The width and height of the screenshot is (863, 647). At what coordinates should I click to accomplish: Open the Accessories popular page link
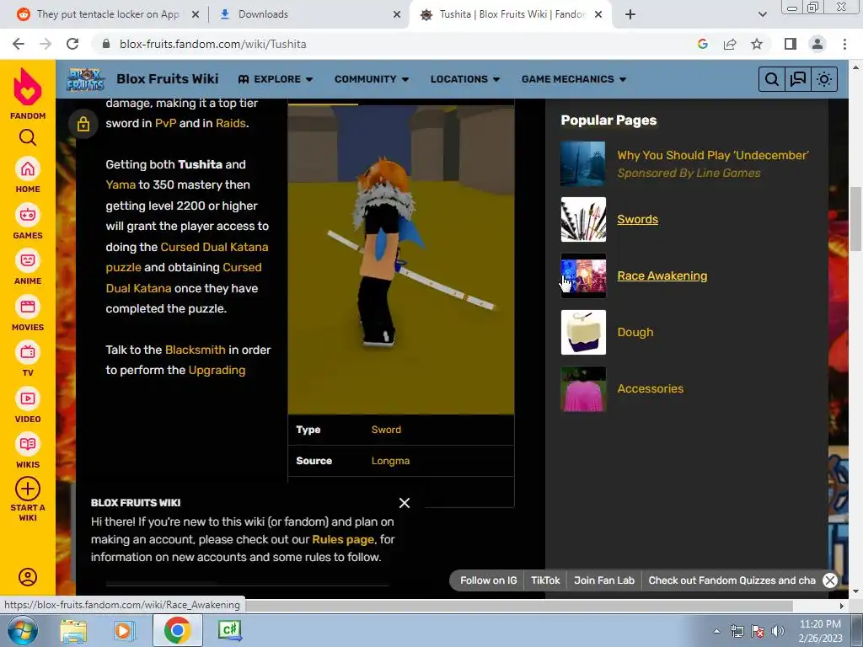pos(650,389)
